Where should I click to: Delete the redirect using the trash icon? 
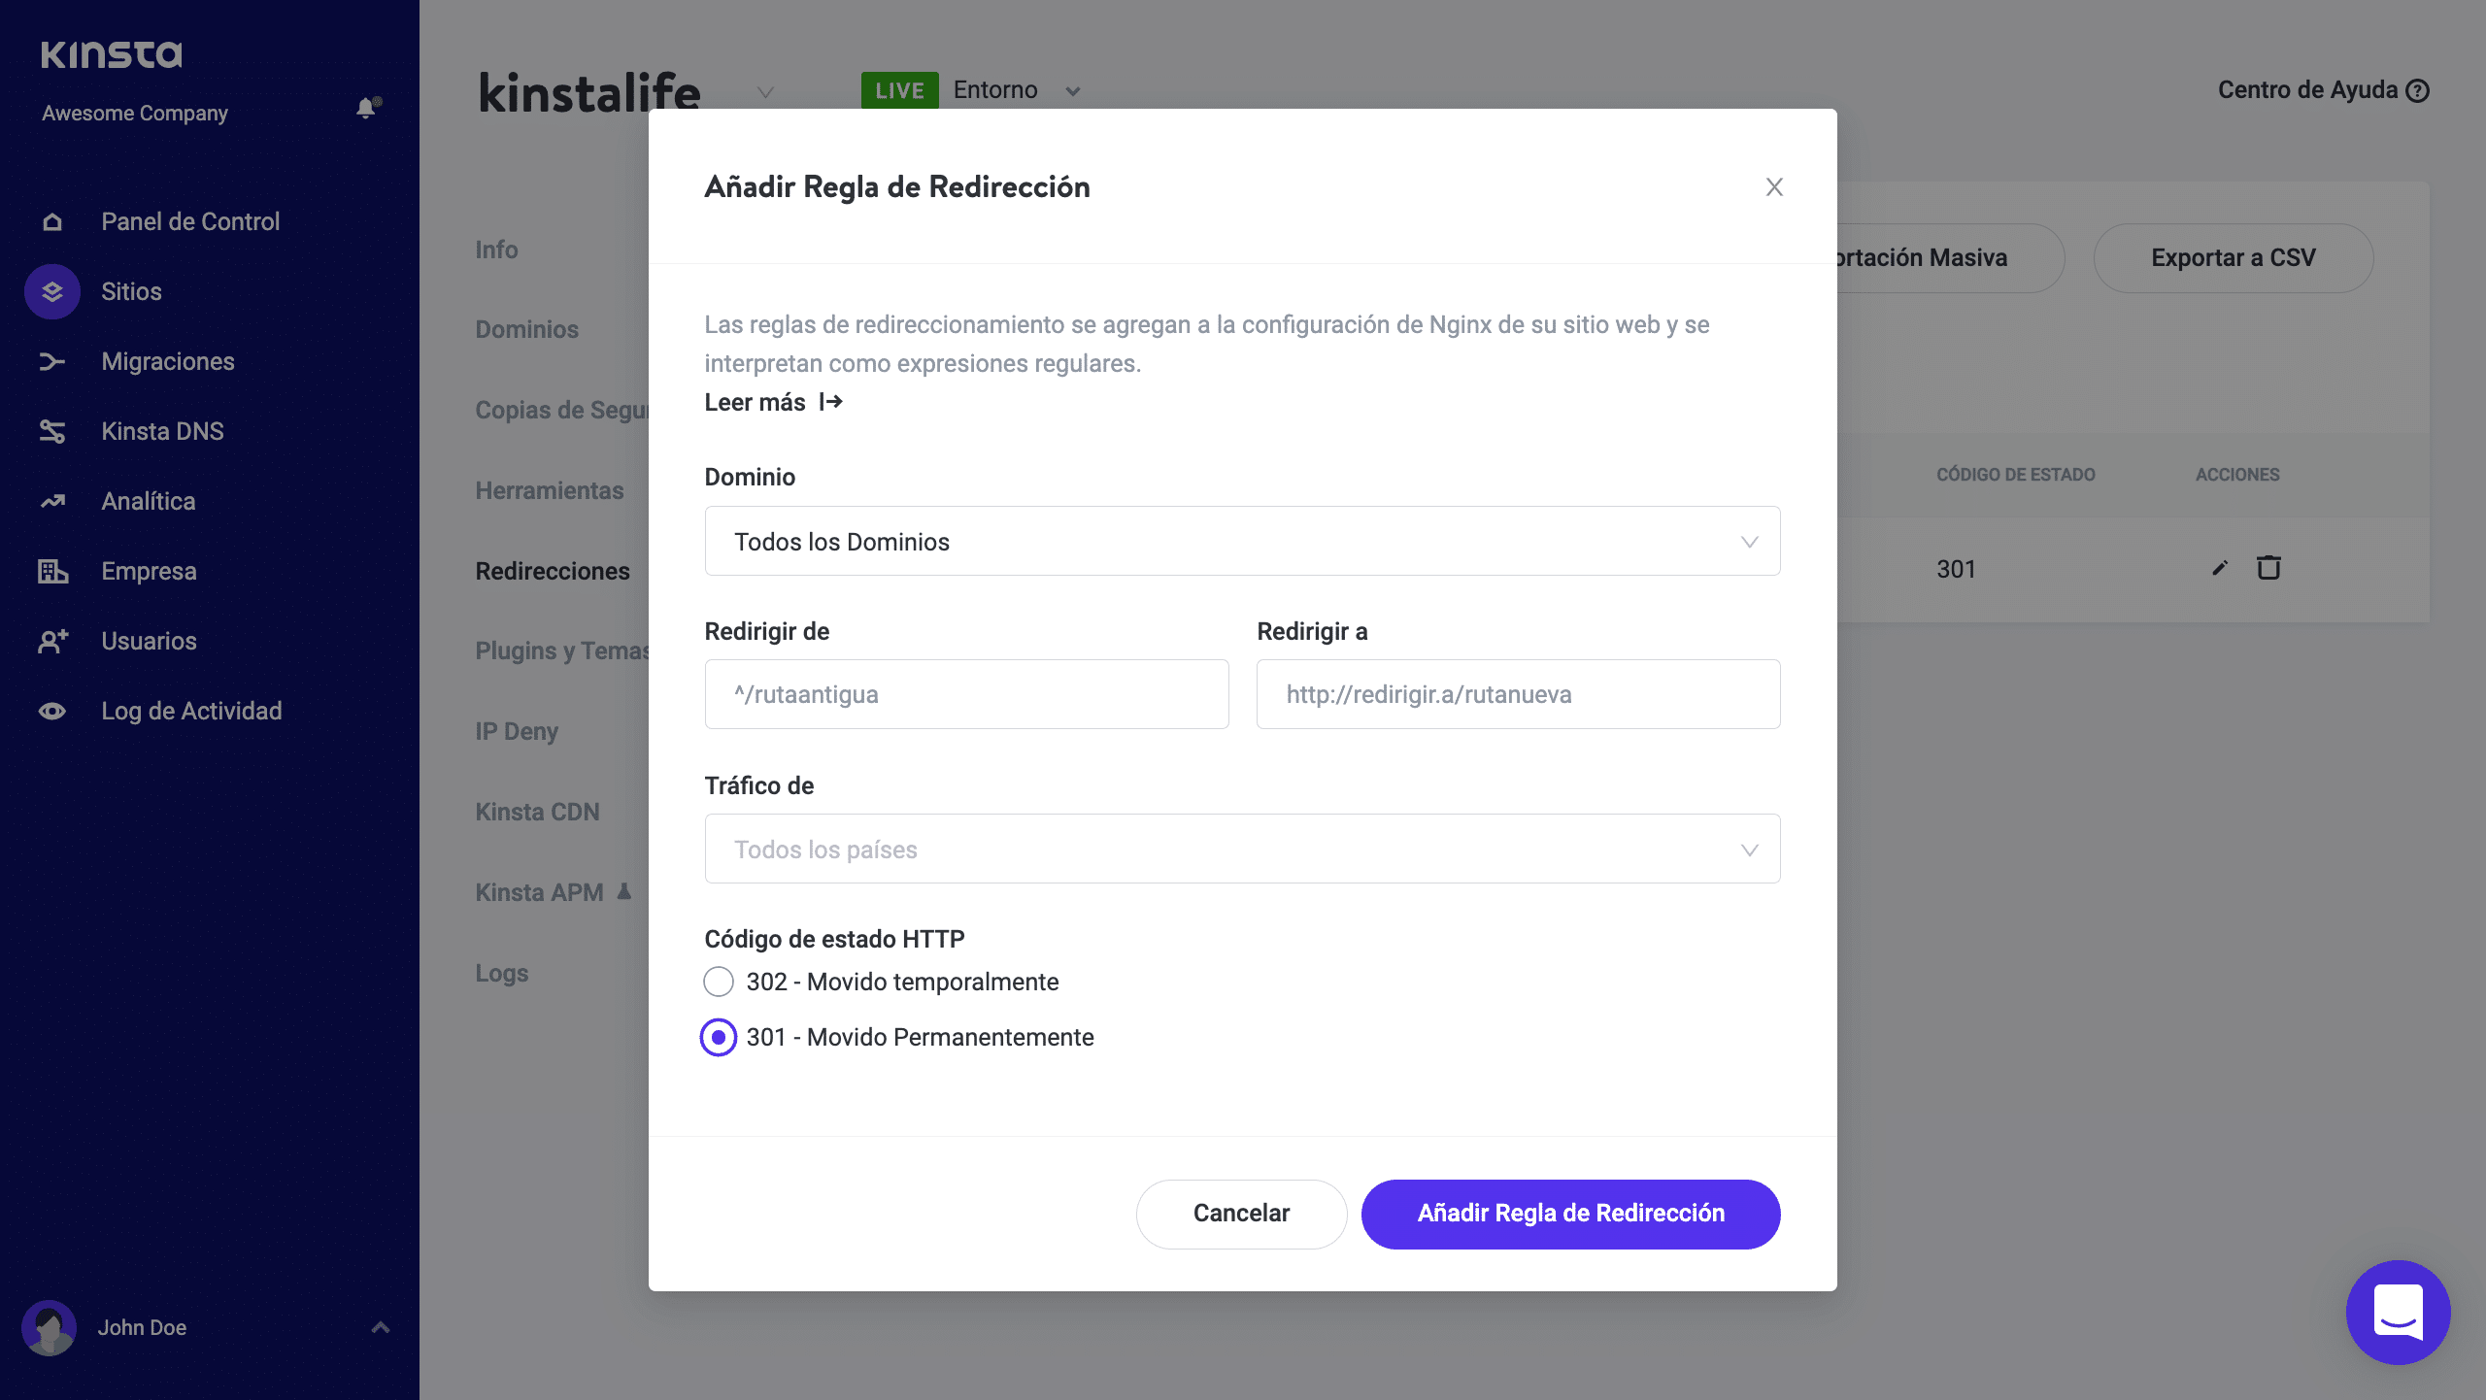pyautogui.click(x=2268, y=568)
